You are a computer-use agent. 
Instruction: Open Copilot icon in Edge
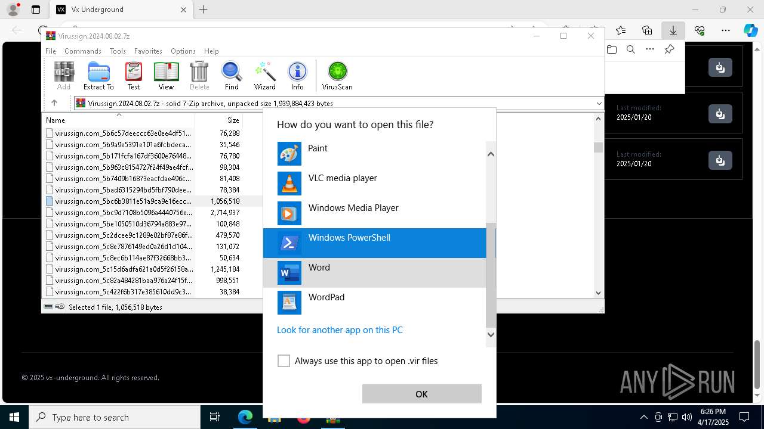(x=750, y=30)
